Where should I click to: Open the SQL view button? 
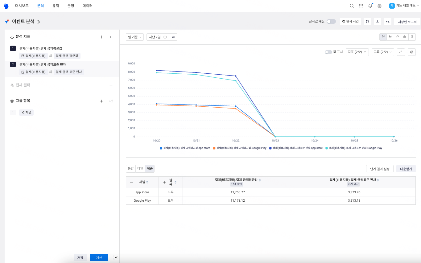(388, 22)
